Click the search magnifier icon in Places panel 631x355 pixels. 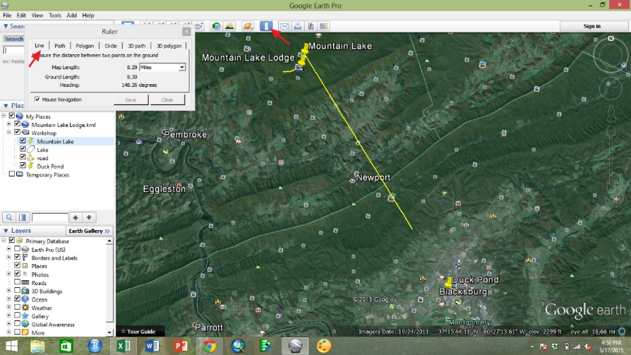point(9,217)
